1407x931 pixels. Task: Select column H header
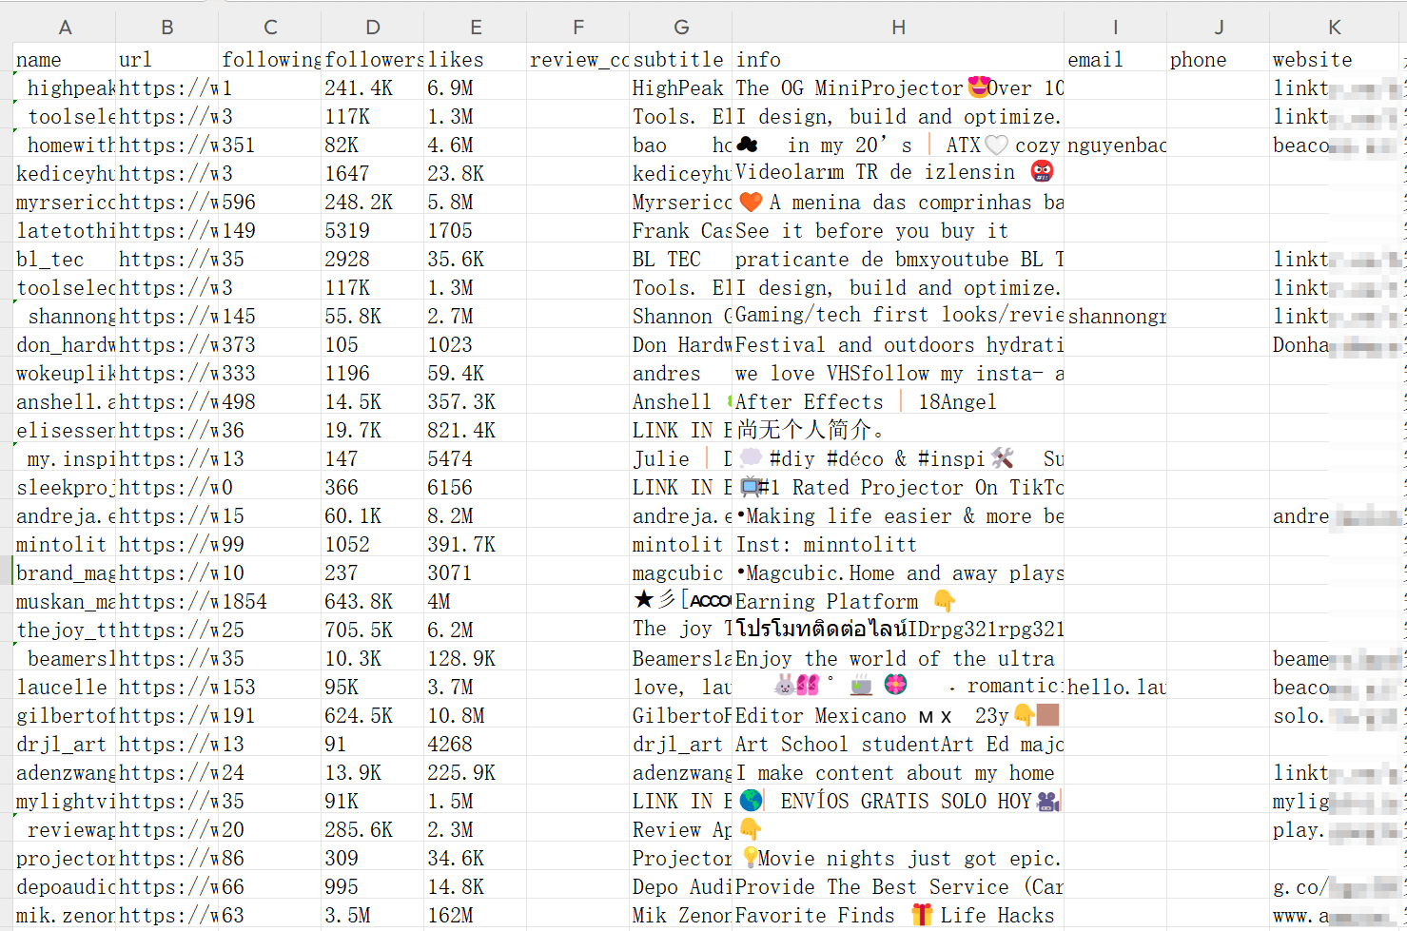(x=898, y=28)
